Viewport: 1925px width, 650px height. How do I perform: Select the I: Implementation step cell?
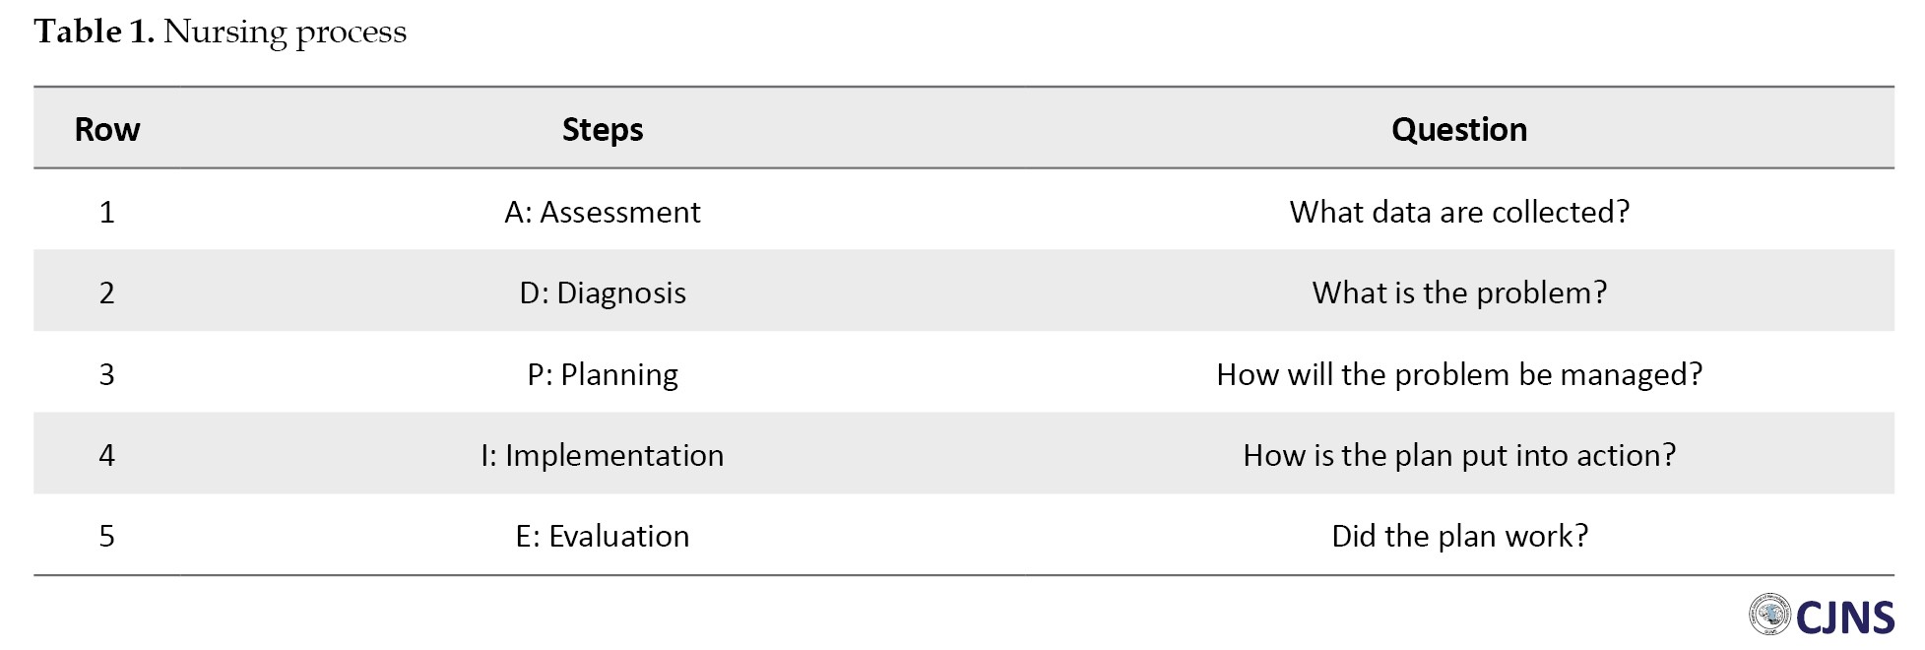[603, 455]
